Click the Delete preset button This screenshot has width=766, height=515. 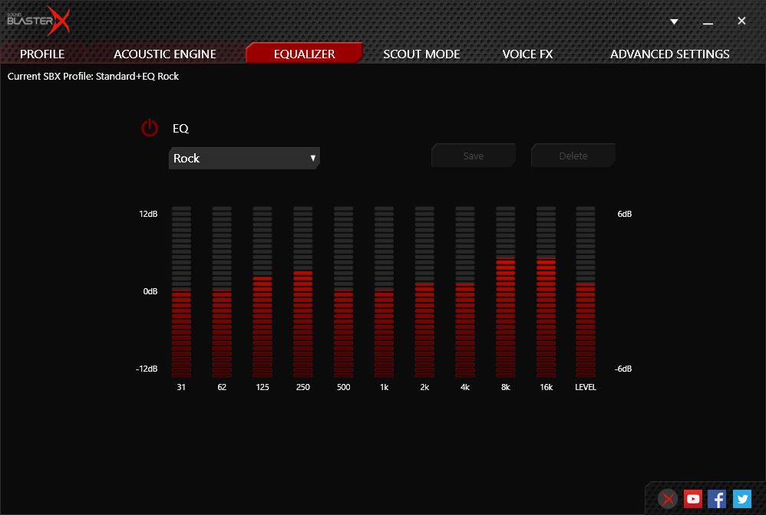click(573, 156)
